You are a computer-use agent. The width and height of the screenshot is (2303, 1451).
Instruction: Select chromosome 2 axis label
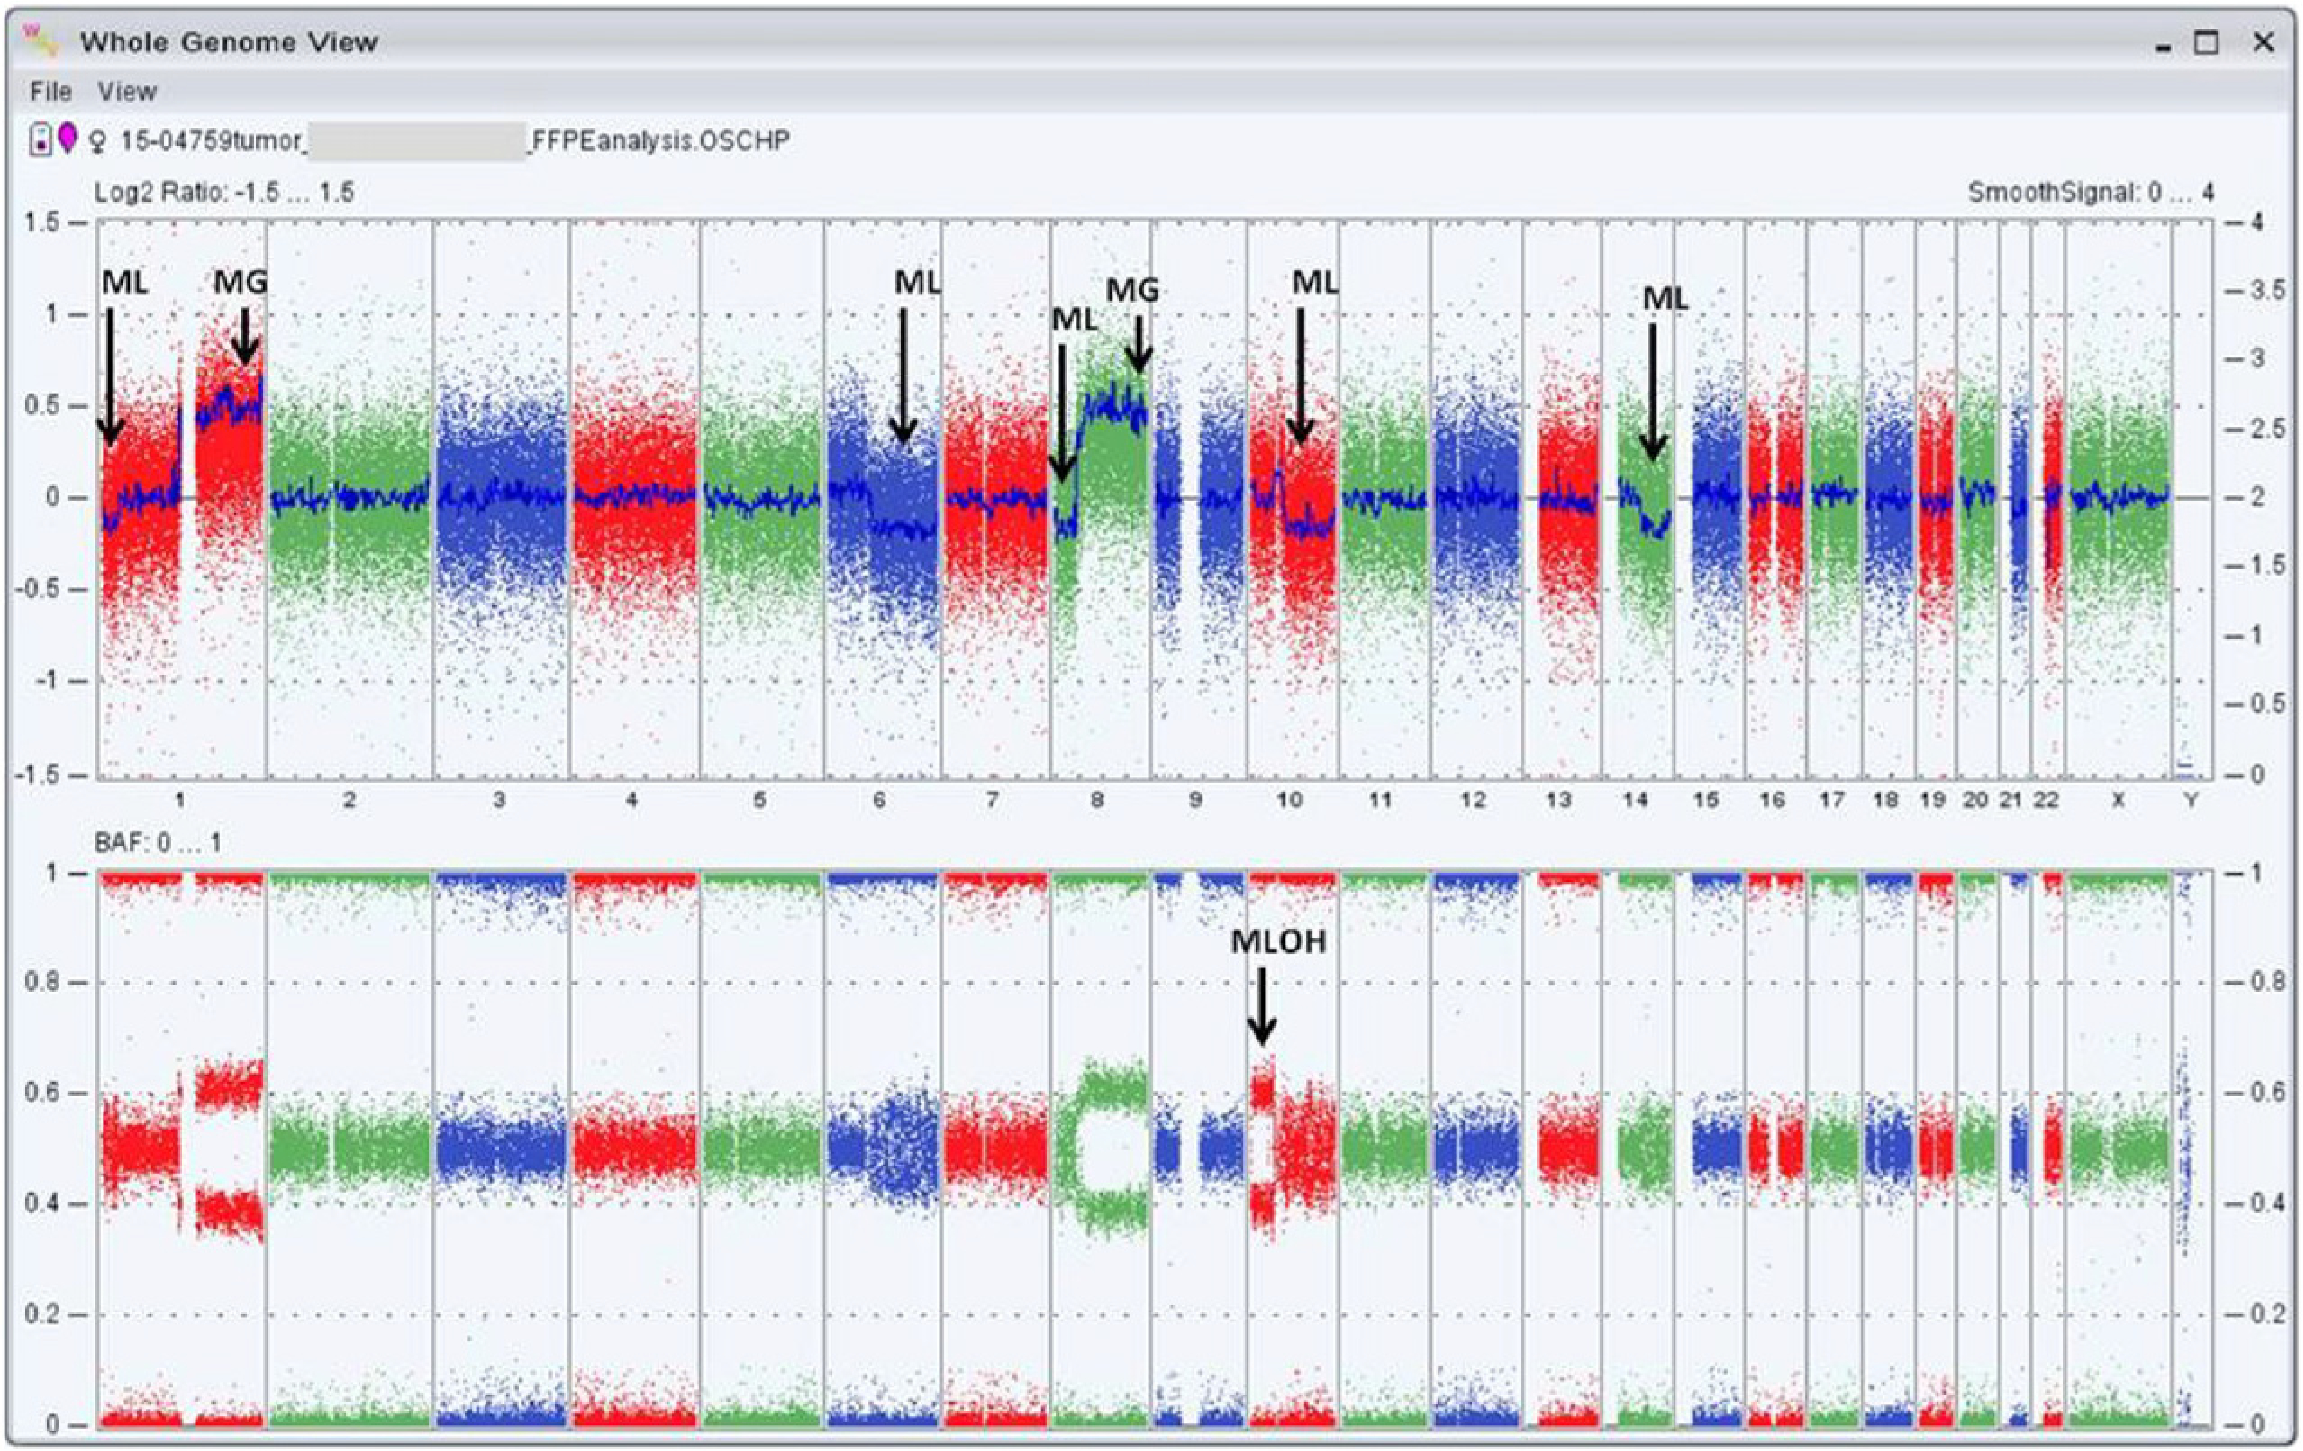pos(349,800)
